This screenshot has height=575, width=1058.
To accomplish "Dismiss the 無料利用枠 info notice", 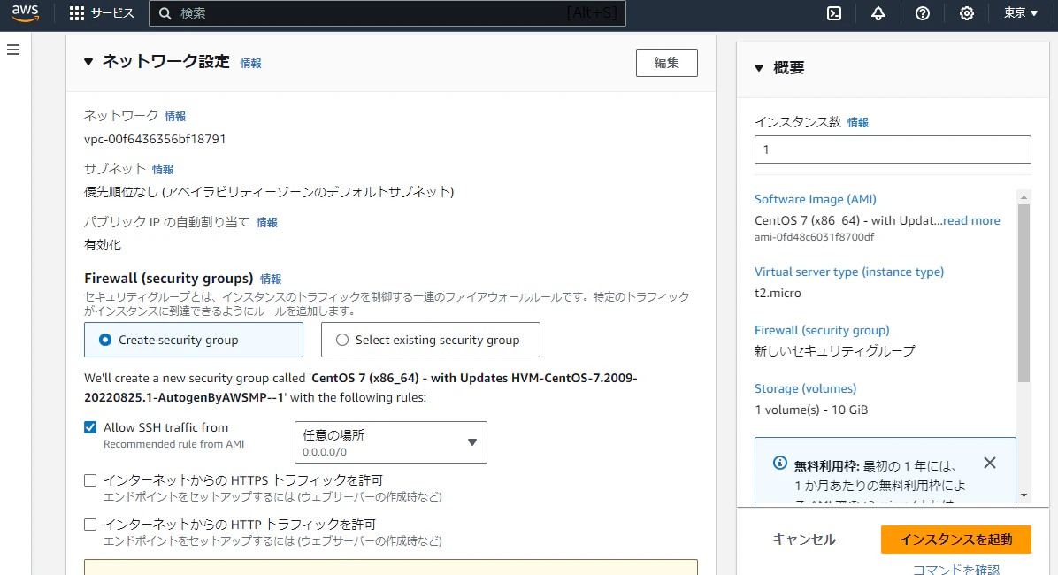I will 989,463.
